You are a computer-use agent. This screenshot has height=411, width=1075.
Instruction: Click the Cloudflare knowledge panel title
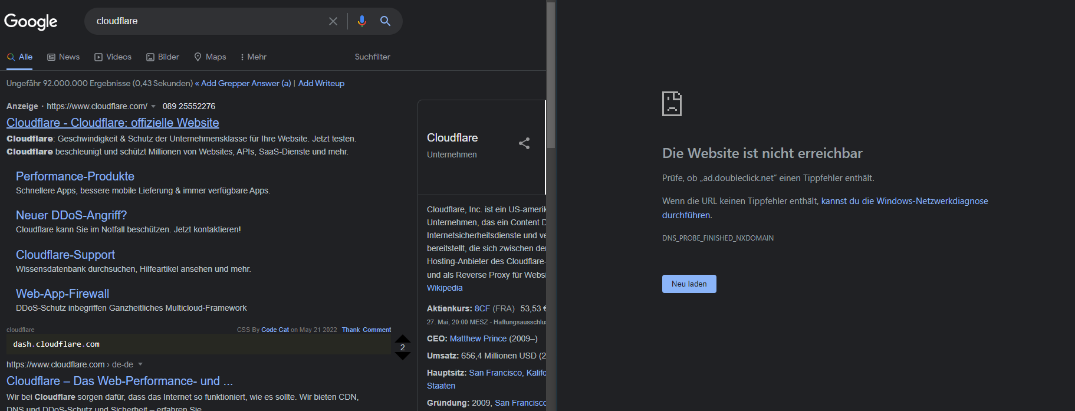coord(452,137)
